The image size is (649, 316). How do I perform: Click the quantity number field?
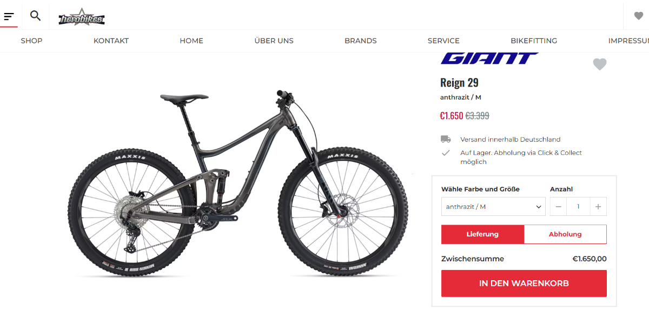click(x=578, y=207)
